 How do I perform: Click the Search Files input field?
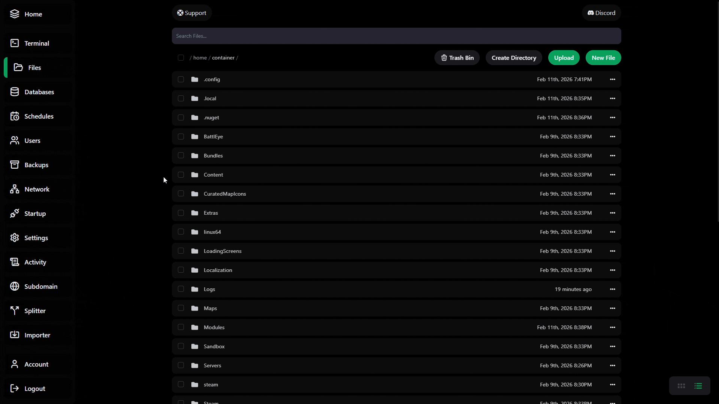point(396,36)
